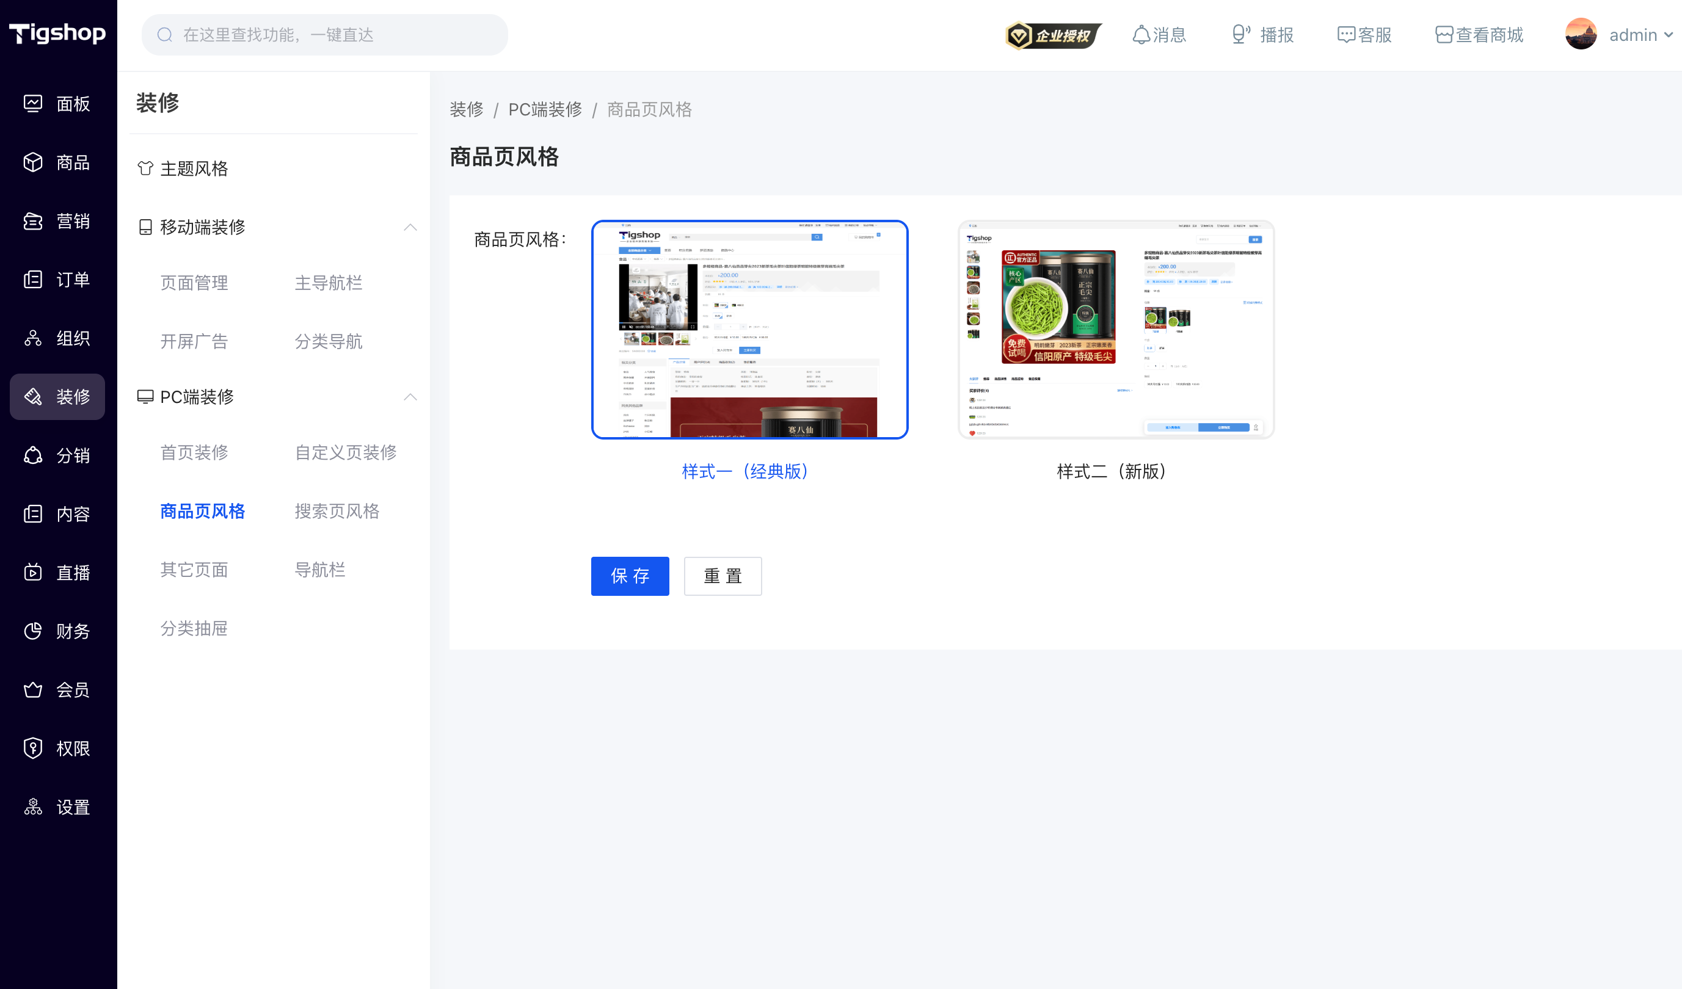The image size is (1682, 989).
Task: Open the 营销 marketing icon
Action: pyautogui.click(x=33, y=221)
